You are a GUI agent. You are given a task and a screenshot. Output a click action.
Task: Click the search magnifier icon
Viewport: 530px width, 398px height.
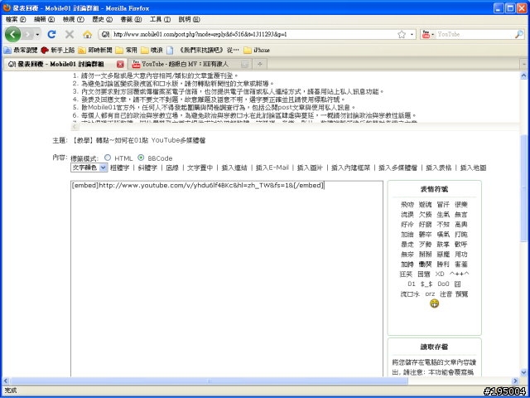pyautogui.click(x=519, y=34)
